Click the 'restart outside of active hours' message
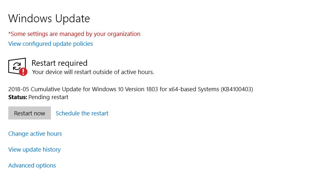This screenshot has width=309, height=177. point(93,72)
